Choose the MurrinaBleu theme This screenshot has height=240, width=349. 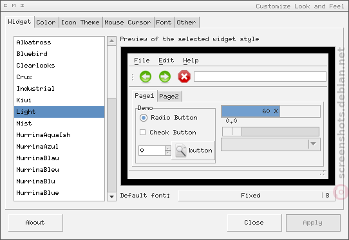pos(59,170)
